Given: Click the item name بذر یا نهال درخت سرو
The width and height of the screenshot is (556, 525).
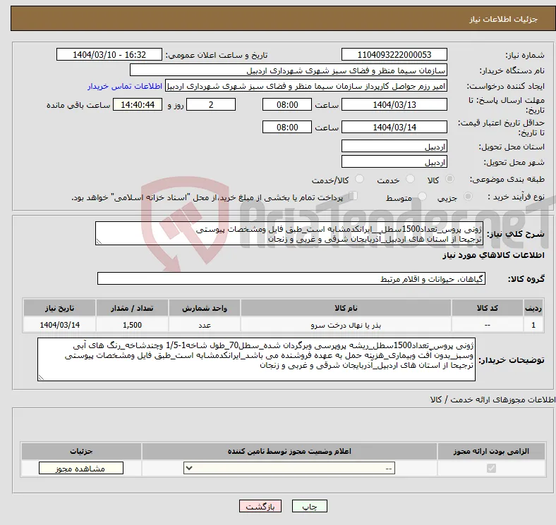Looking at the screenshot, I should (346, 325).
